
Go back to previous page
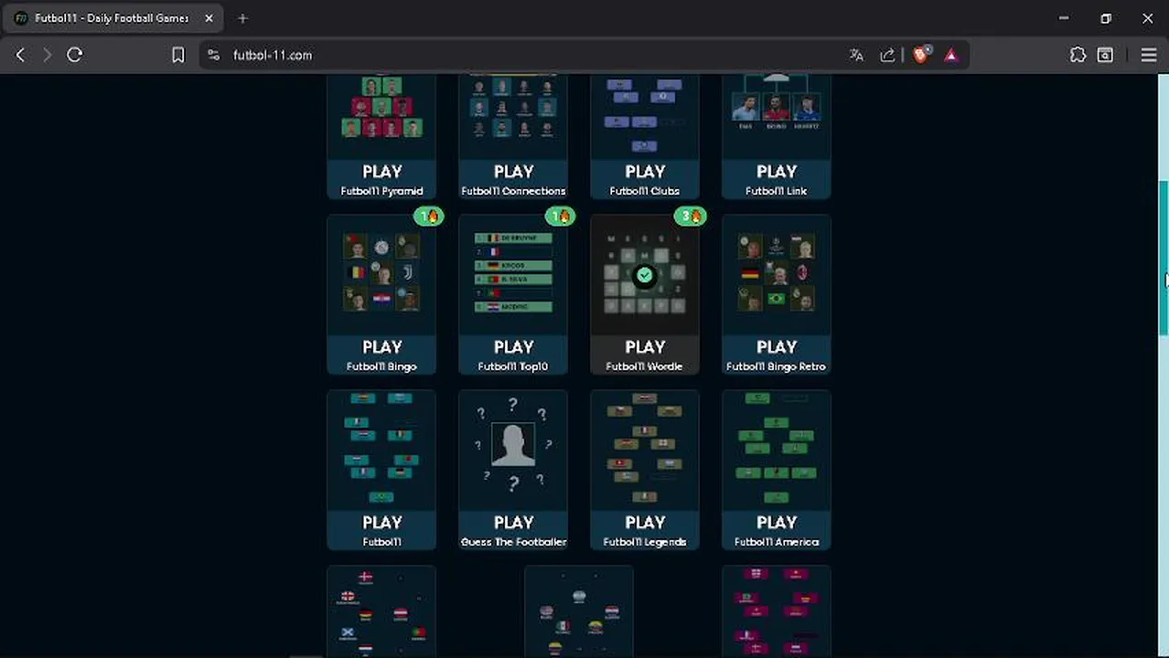pos(20,55)
